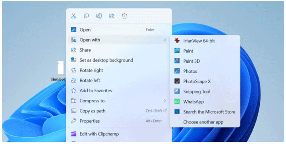The width and height of the screenshot is (286, 144).
Task: Click the Paint app icon
Action: click(x=177, y=51)
